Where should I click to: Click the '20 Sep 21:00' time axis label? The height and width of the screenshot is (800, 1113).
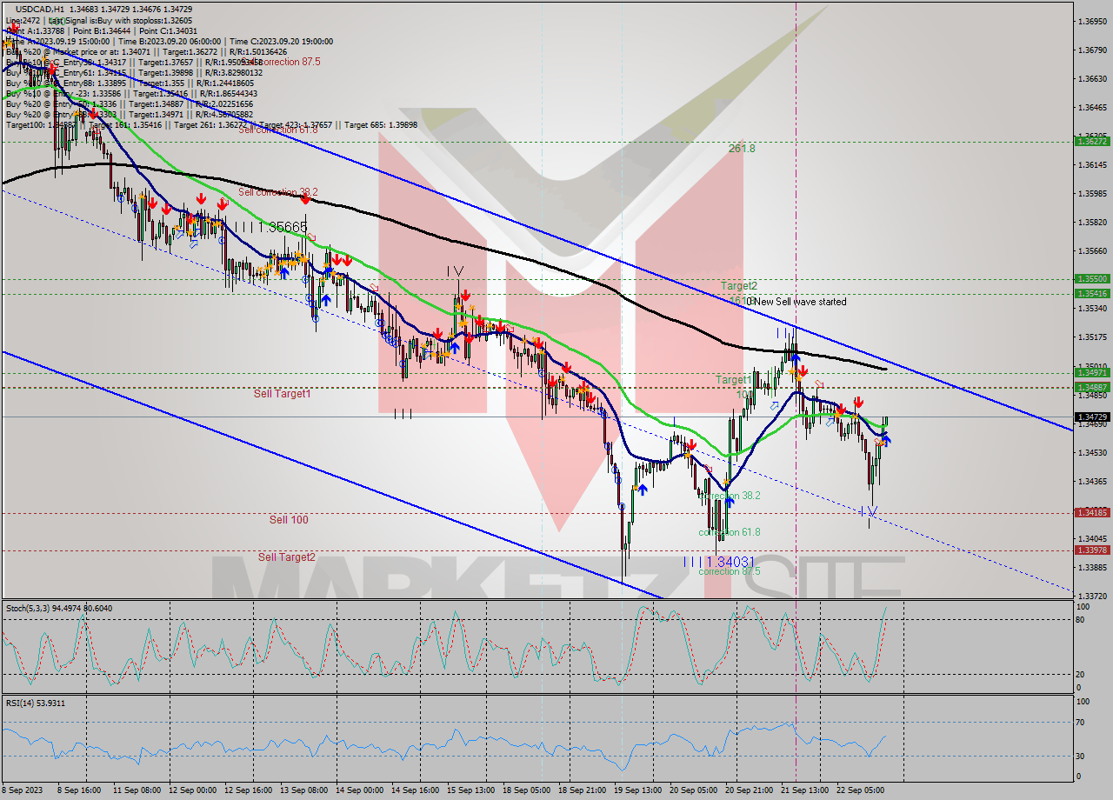(x=750, y=790)
